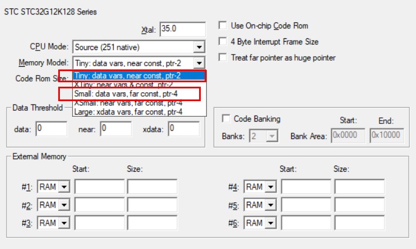
Task: Open external memory #6 type dropdown
Action: point(271,223)
